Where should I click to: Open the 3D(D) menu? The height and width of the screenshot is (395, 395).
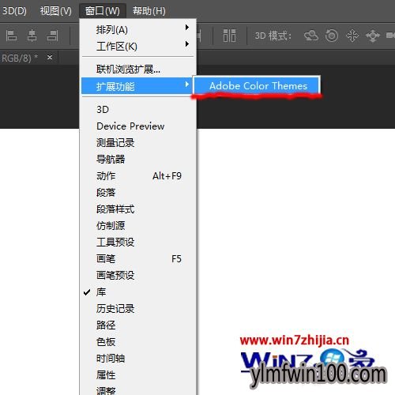13,11
